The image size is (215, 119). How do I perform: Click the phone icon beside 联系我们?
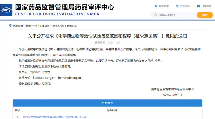click(177, 6)
